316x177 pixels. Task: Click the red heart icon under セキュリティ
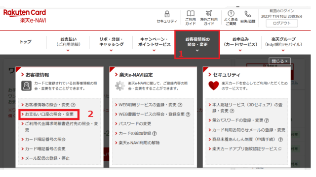coord(213,86)
